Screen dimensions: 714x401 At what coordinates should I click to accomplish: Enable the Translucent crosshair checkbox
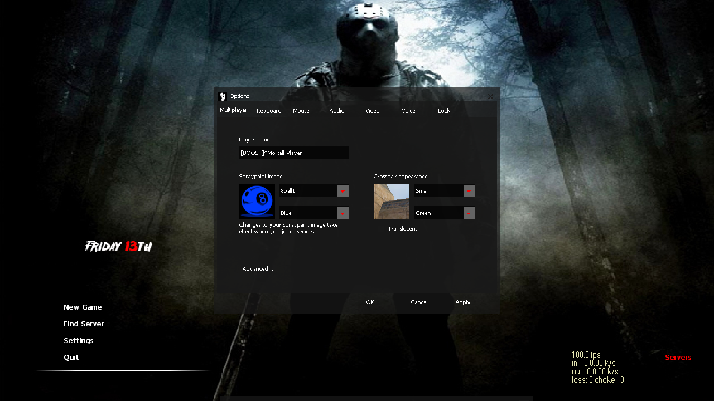[x=381, y=229]
